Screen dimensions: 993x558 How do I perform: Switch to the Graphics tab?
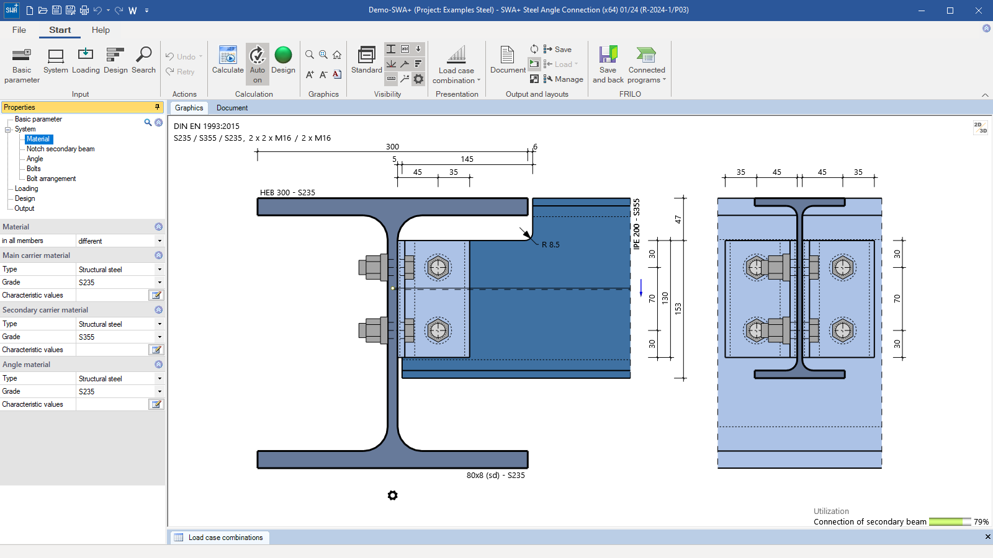[x=189, y=108]
